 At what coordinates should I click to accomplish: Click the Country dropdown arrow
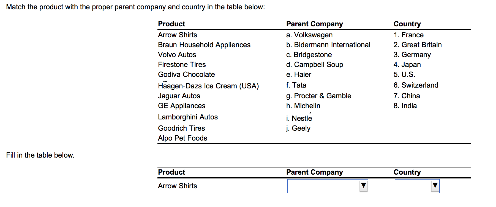435,186
